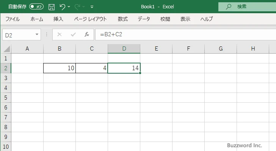Viewport: 276px width, 151px height.
Task: Switch to the データ (Data) tab
Action: 144,19
